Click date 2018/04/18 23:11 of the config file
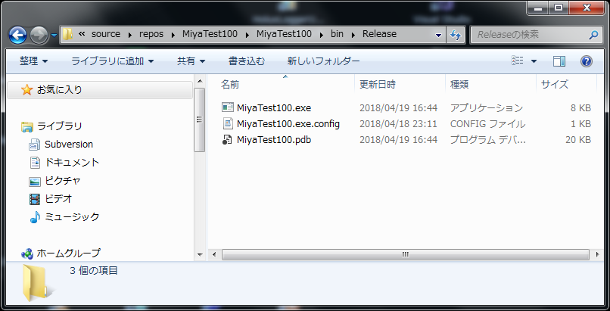 point(398,124)
